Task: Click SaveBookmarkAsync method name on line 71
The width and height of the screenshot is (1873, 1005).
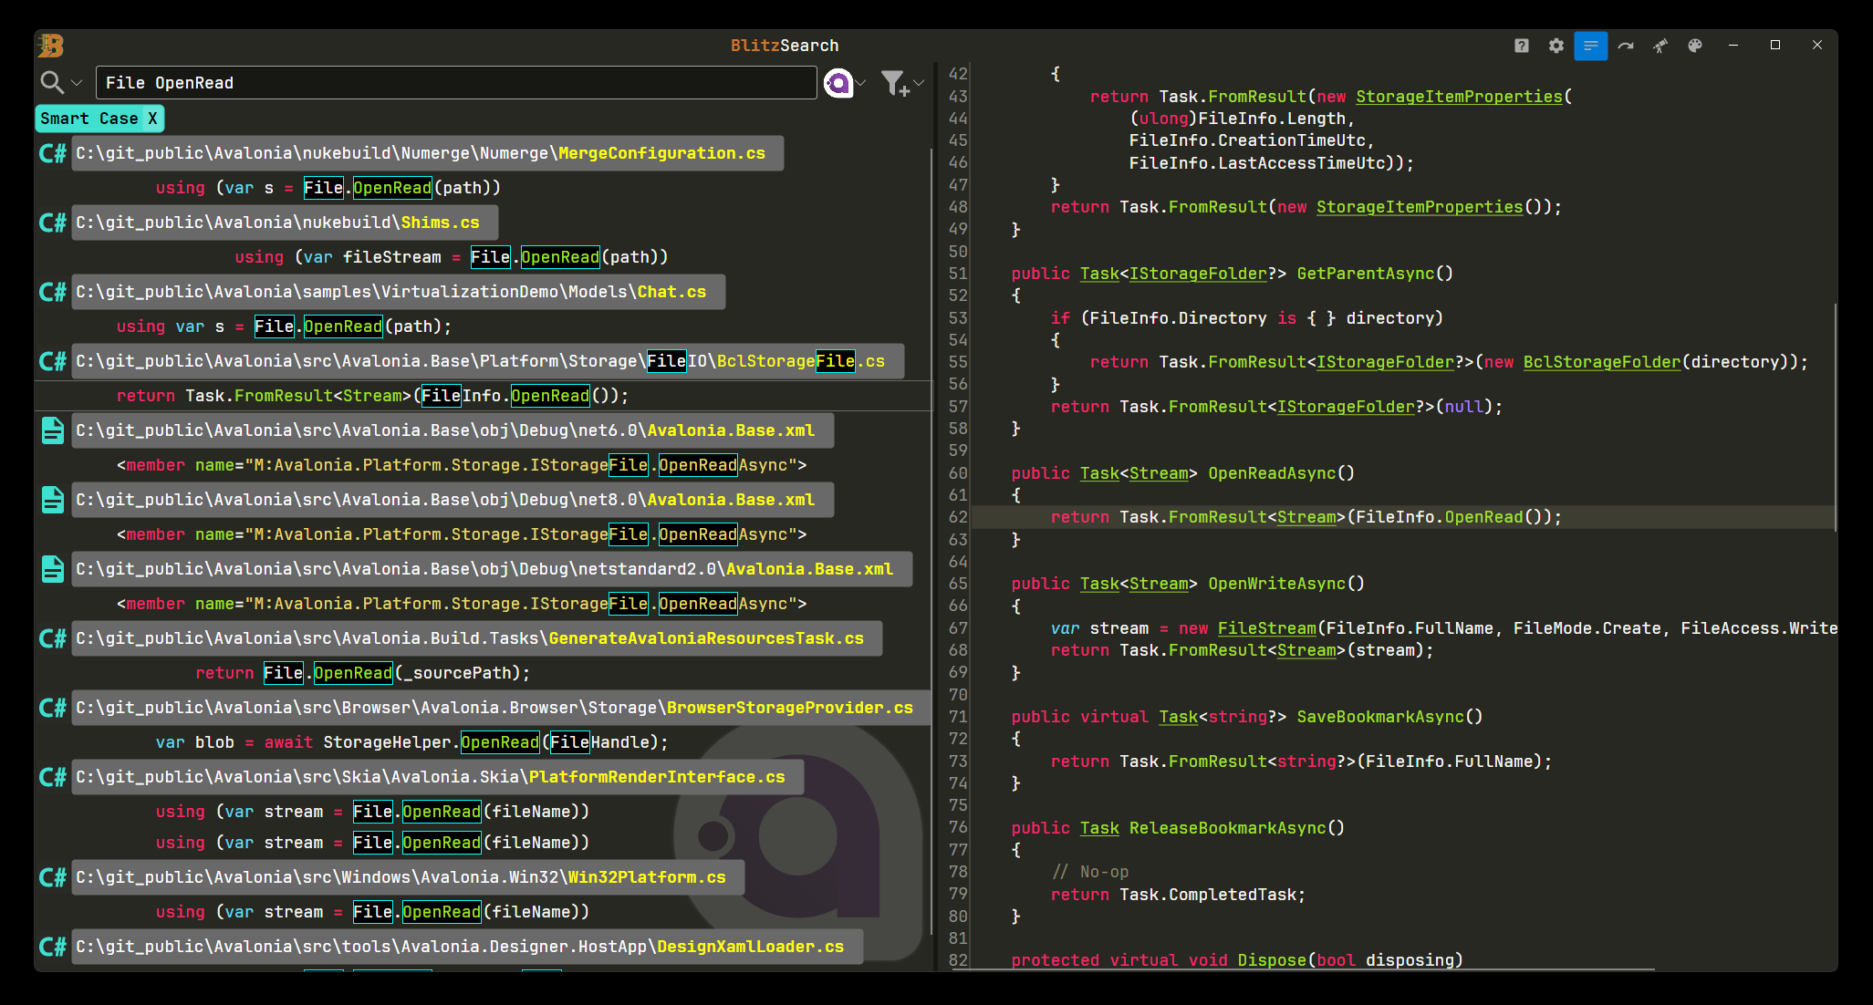Action: (x=1380, y=717)
